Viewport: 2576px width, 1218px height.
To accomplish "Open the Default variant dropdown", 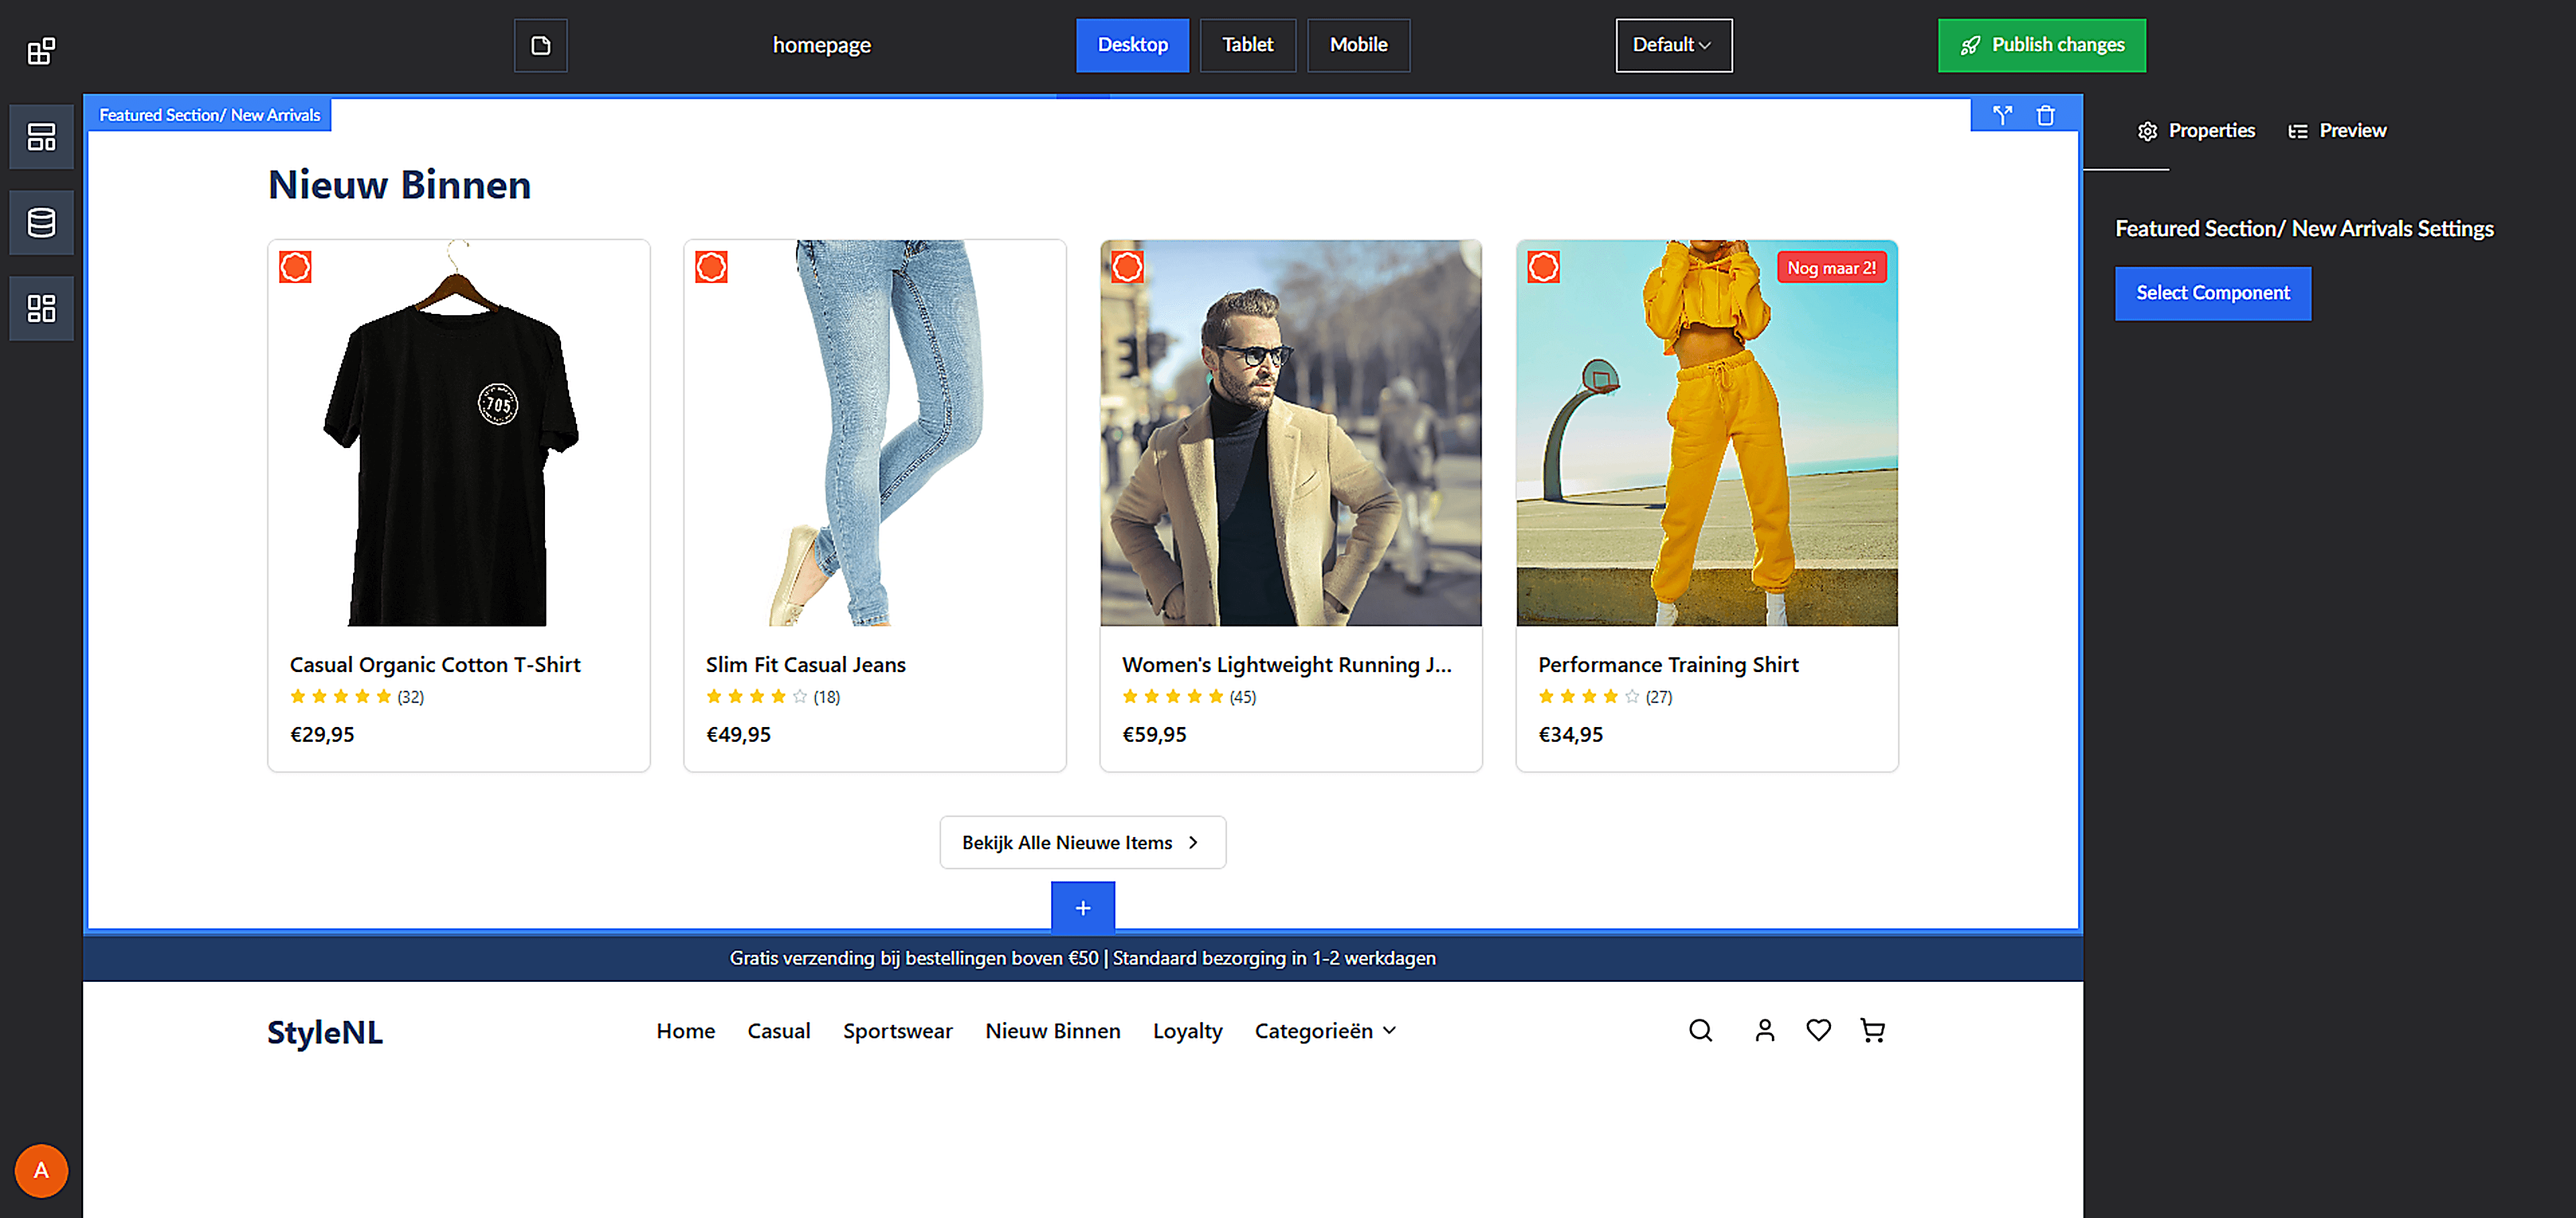I will pos(1673,45).
